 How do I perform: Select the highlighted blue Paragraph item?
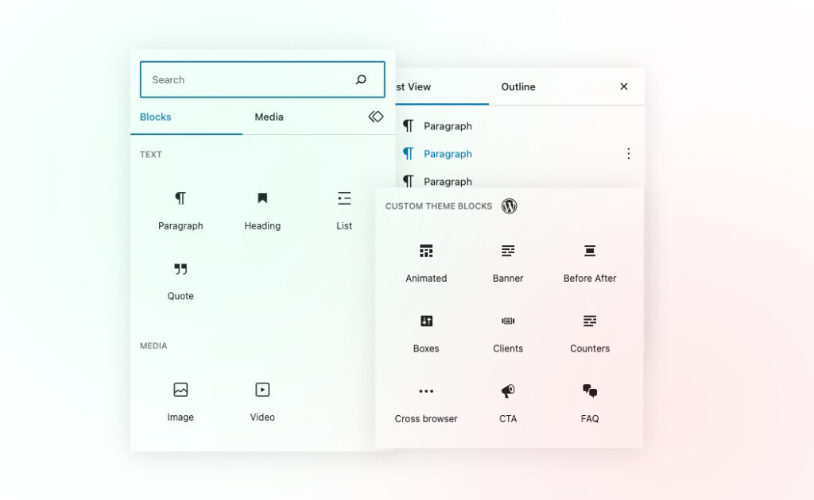tap(448, 154)
